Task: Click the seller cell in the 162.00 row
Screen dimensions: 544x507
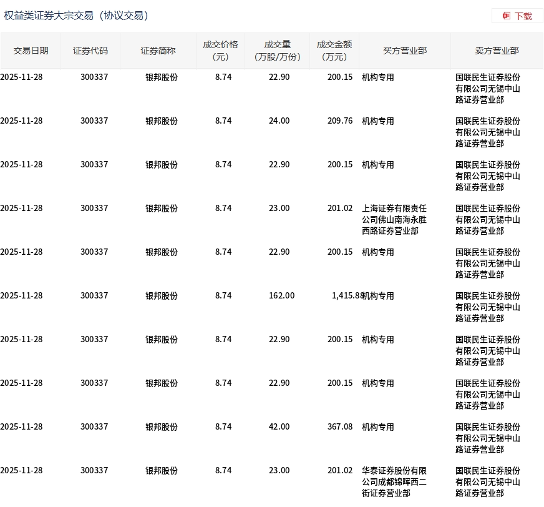Action: click(487, 307)
